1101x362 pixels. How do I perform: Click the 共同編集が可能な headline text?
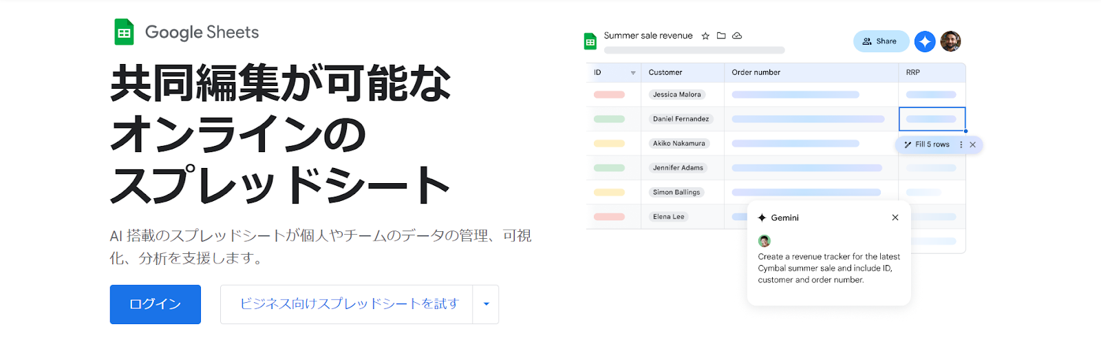coord(281,83)
